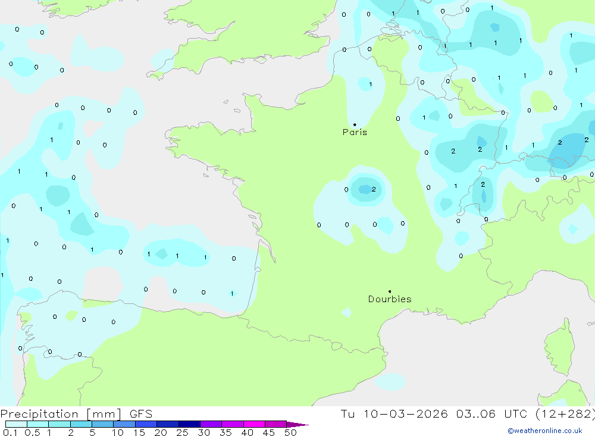The height and width of the screenshot is (436, 595).
Task: Select the 40 mm magenta legend swatch
Action: tap(254, 424)
